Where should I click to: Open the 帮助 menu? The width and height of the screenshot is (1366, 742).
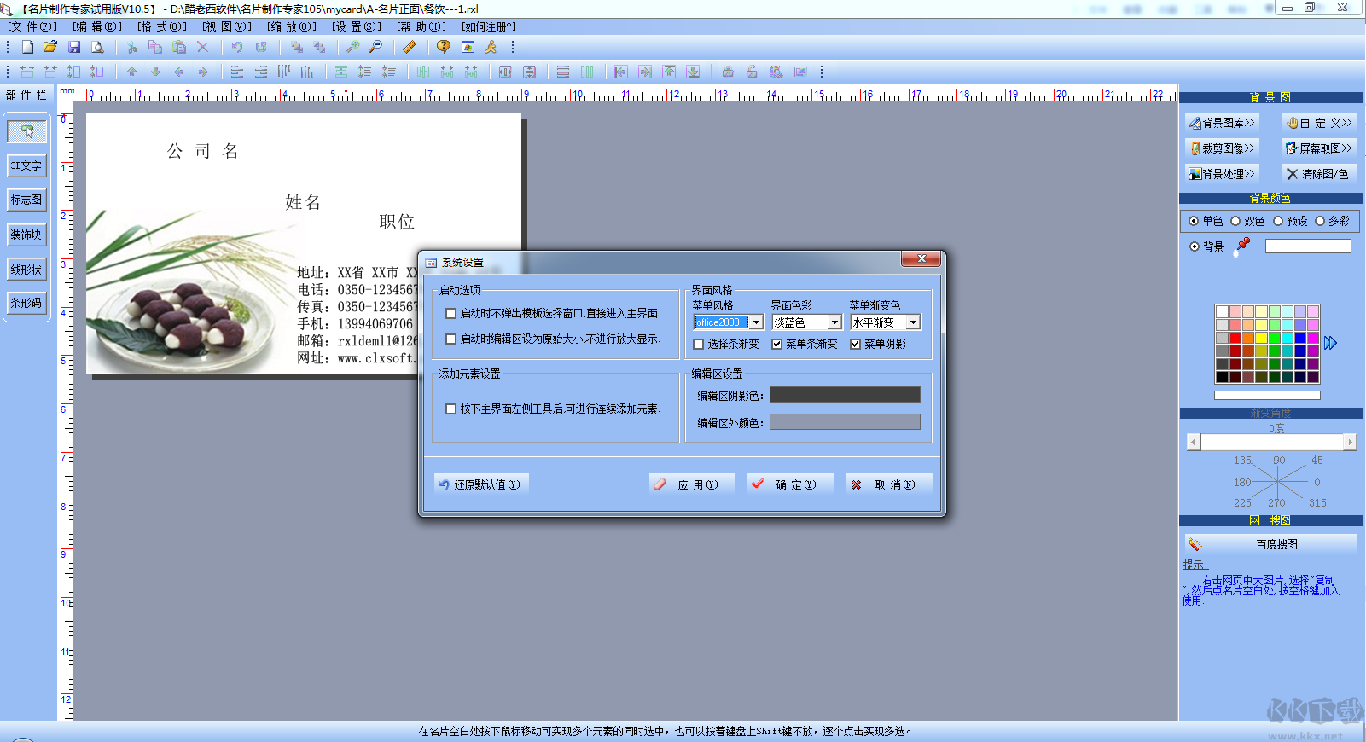(421, 26)
